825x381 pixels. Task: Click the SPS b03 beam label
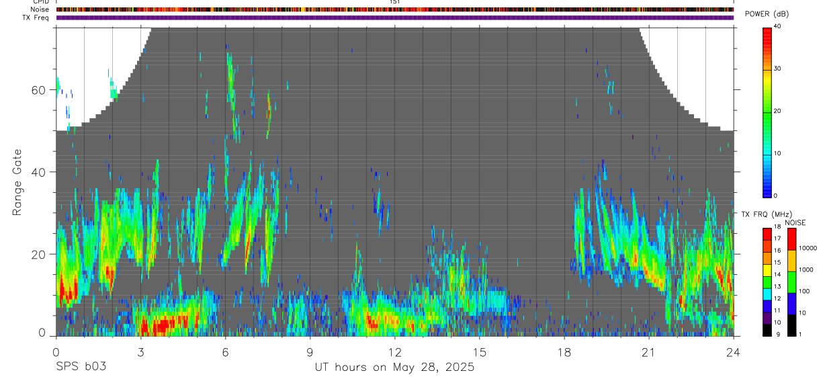[80, 368]
